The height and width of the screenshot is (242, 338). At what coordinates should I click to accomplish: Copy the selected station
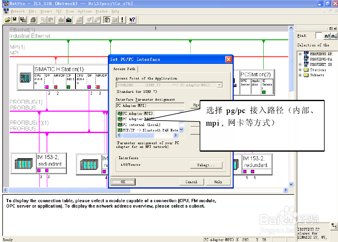tap(44, 19)
